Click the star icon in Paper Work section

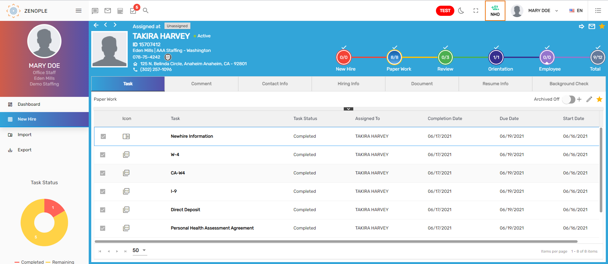point(599,99)
